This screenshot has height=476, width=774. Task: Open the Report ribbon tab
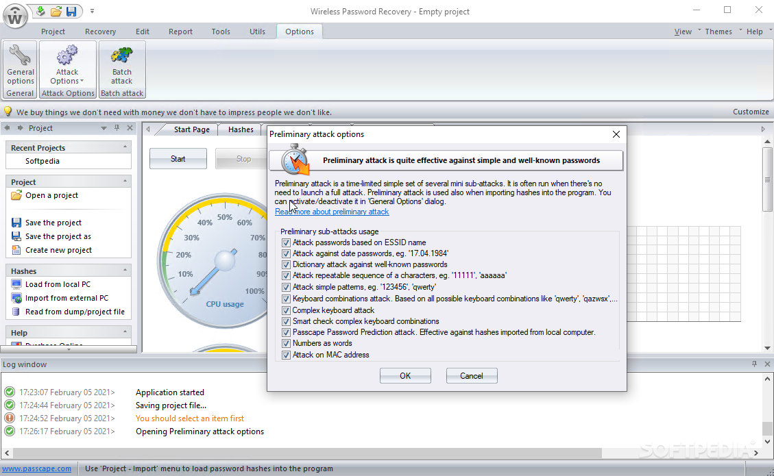point(181,32)
